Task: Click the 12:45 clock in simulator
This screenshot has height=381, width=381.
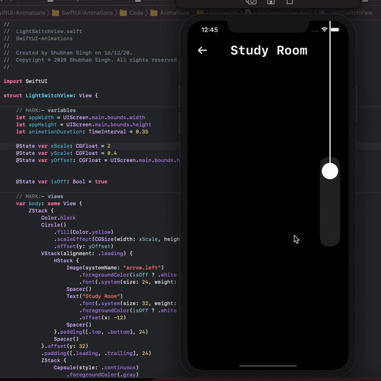Action: [210, 30]
